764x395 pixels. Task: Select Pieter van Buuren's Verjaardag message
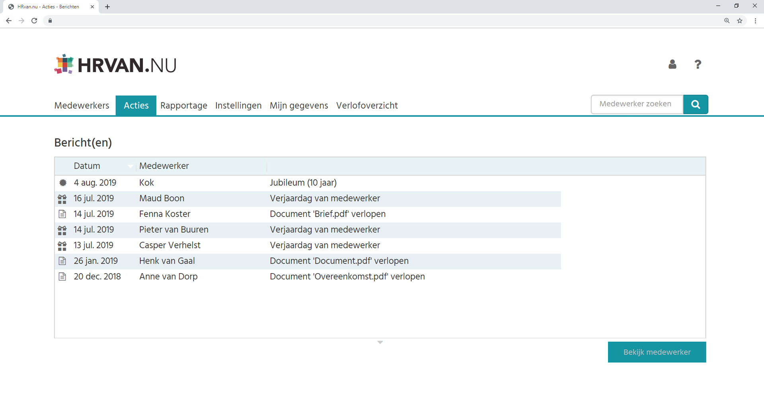click(x=325, y=230)
